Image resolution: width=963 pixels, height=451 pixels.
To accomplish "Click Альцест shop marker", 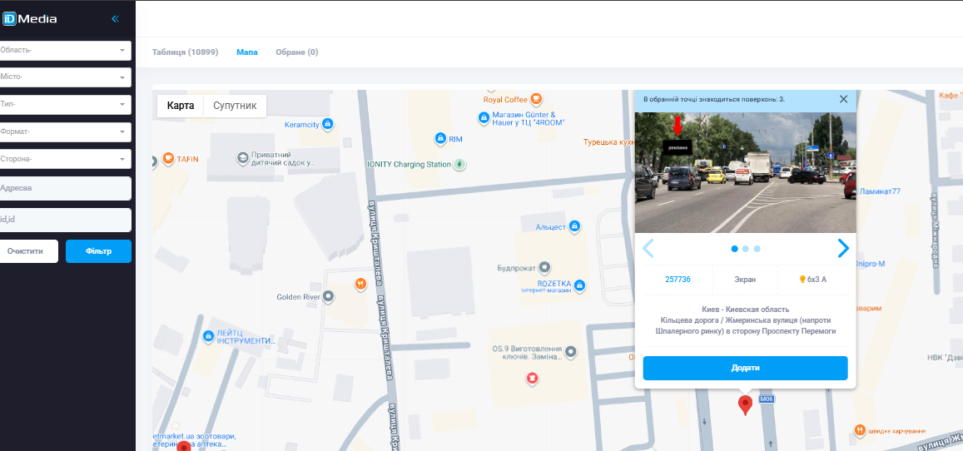I will click(574, 226).
